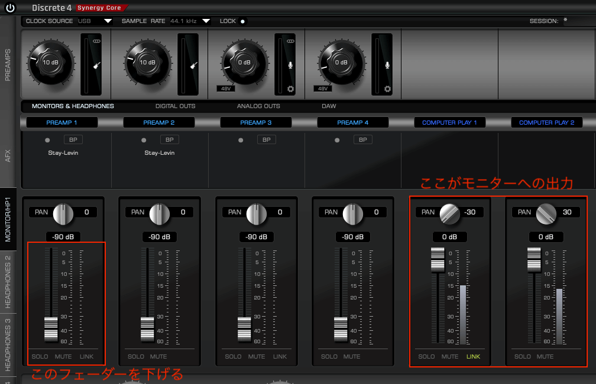Disable the green LINK on Computer Play 1
This screenshot has height=384, width=596.
click(473, 357)
